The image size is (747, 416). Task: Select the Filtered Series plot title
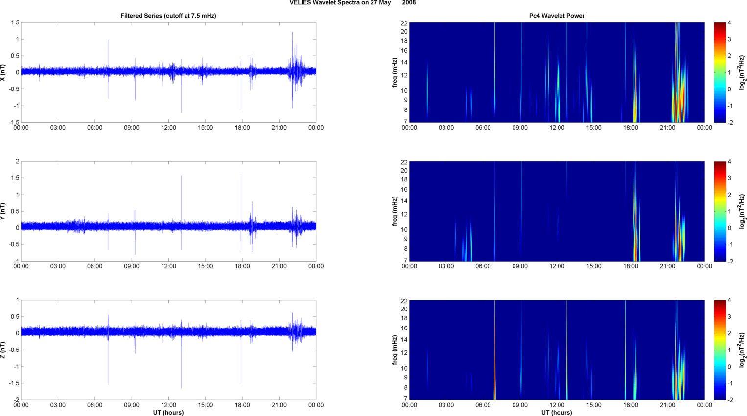tap(168, 16)
